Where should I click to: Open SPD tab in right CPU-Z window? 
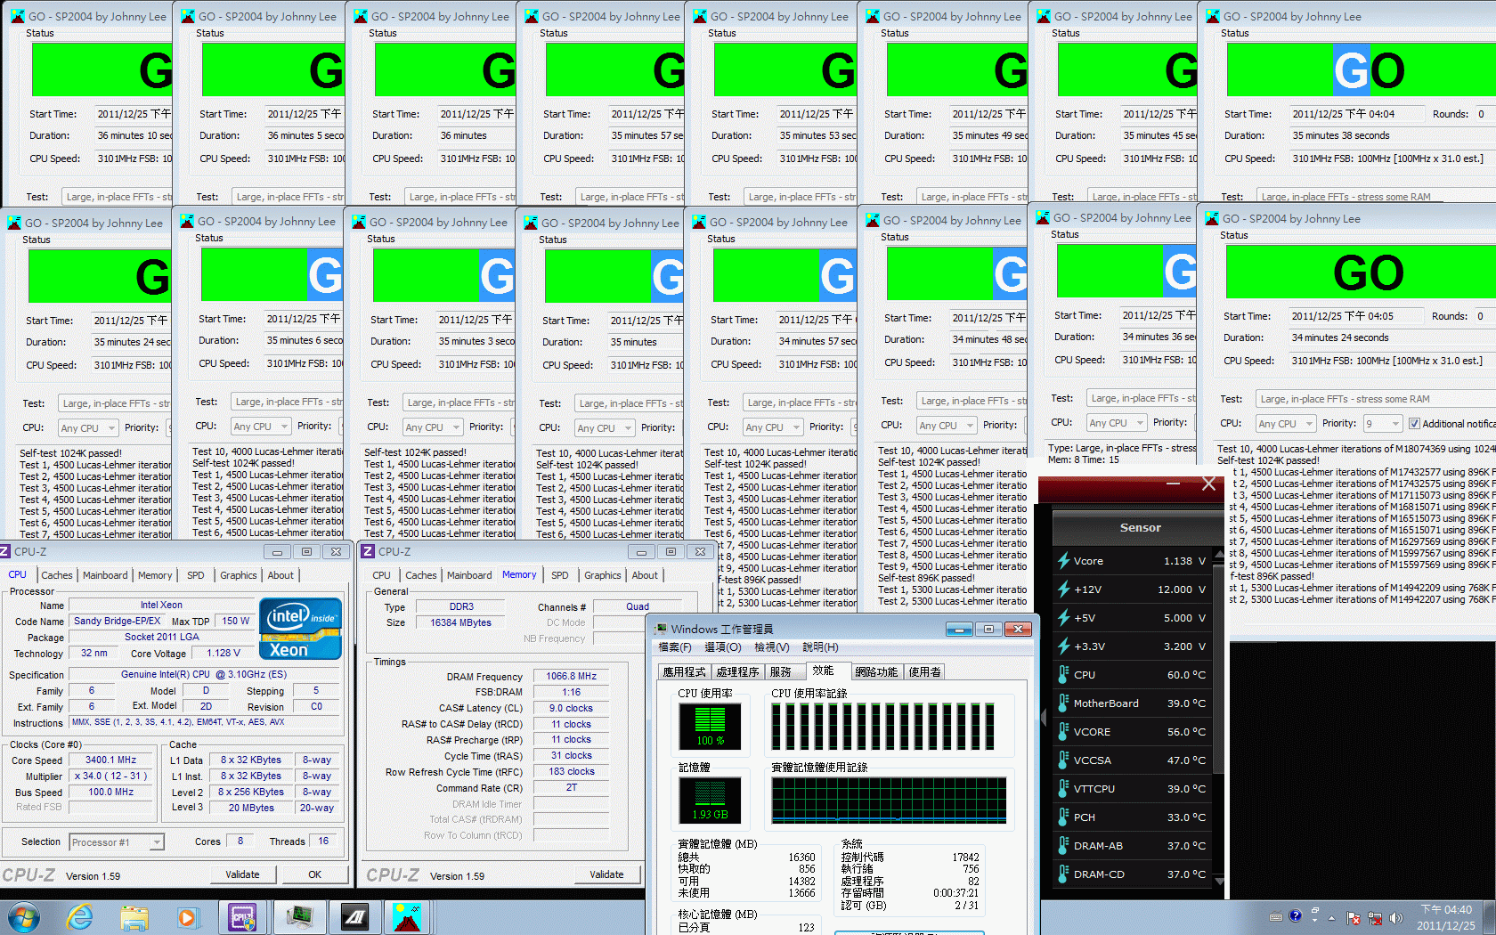point(559,575)
